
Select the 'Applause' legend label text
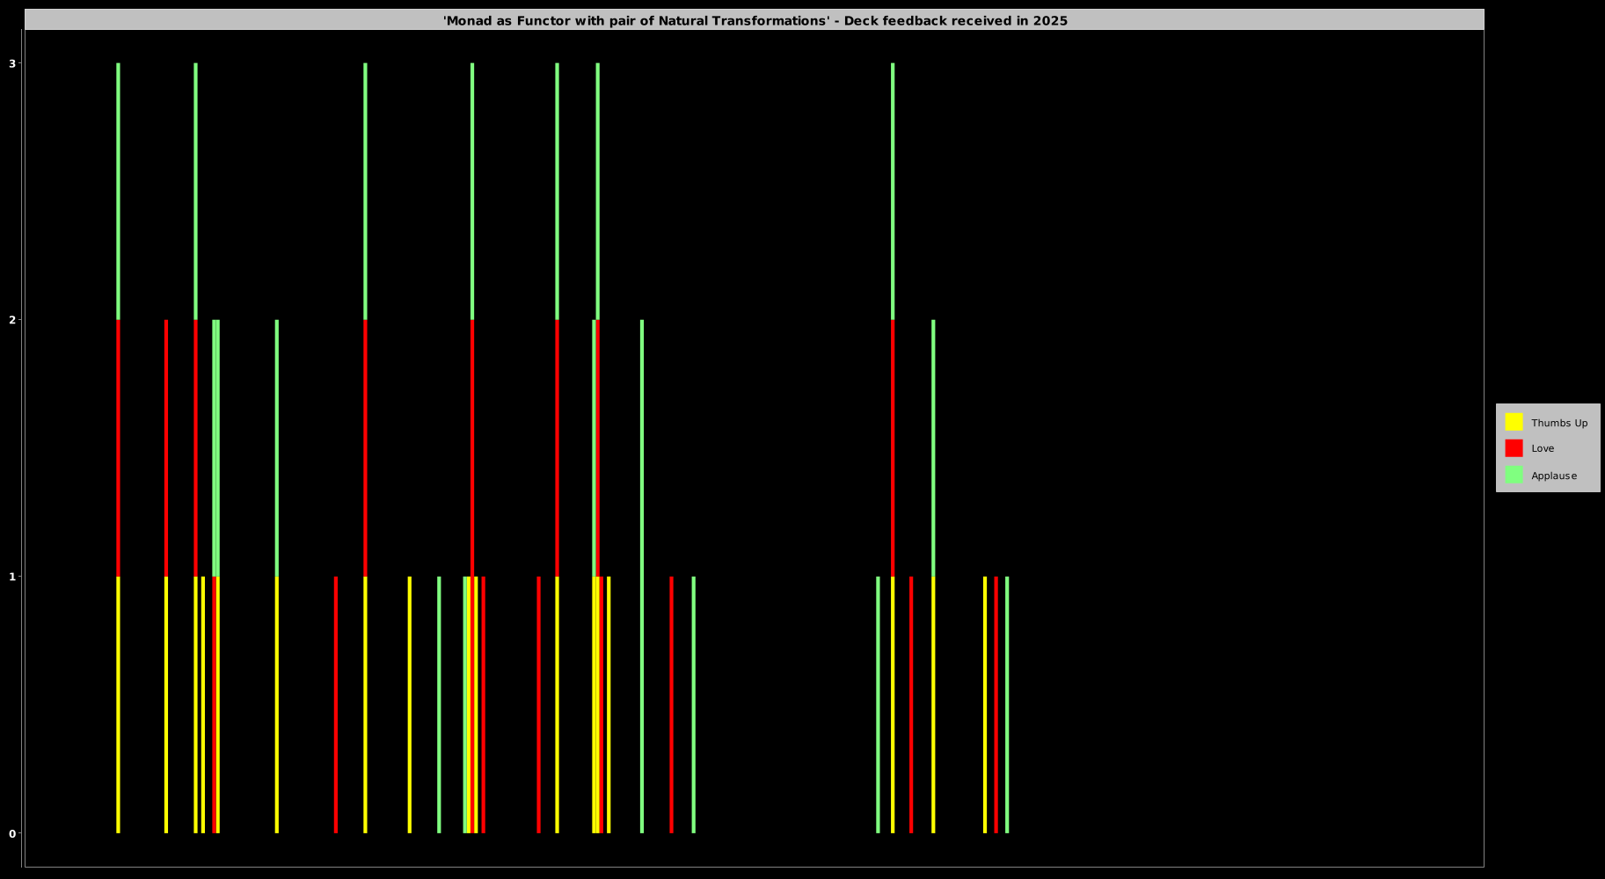tap(1553, 476)
